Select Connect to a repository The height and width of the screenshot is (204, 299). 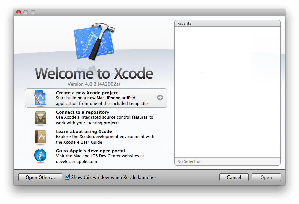click(x=96, y=117)
